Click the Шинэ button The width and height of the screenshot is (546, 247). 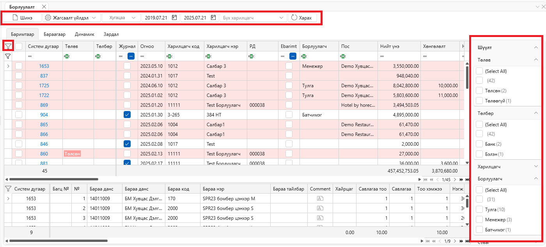point(22,18)
